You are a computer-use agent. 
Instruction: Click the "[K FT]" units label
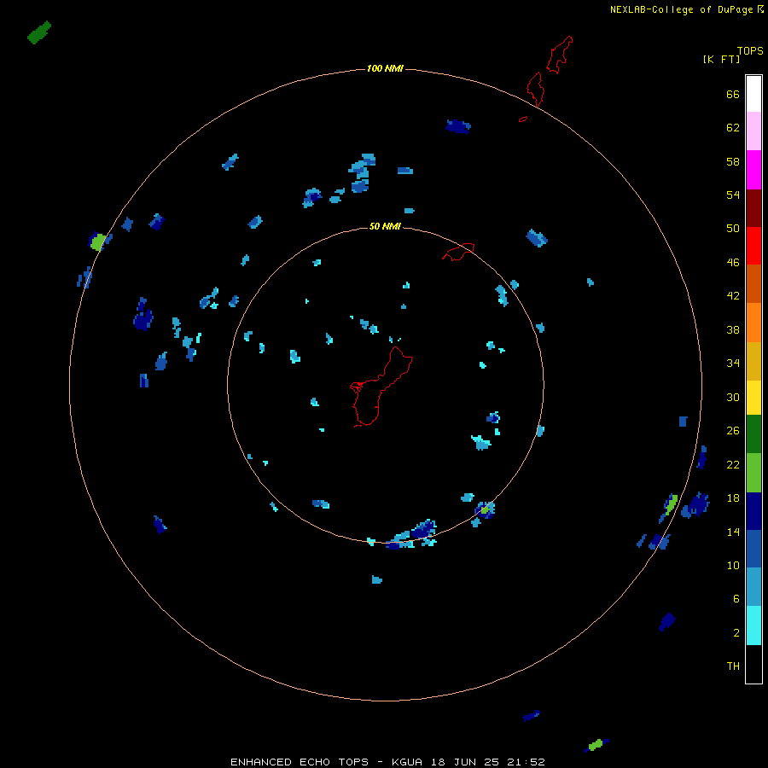(721, 59)
